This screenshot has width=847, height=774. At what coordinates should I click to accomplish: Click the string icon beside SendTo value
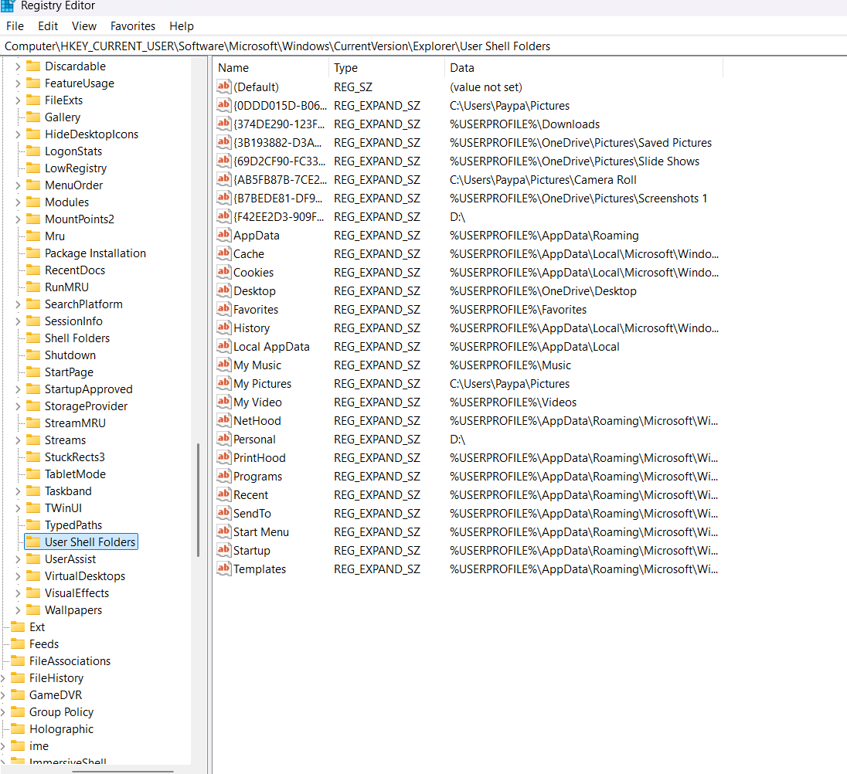(x=223, y=513)
